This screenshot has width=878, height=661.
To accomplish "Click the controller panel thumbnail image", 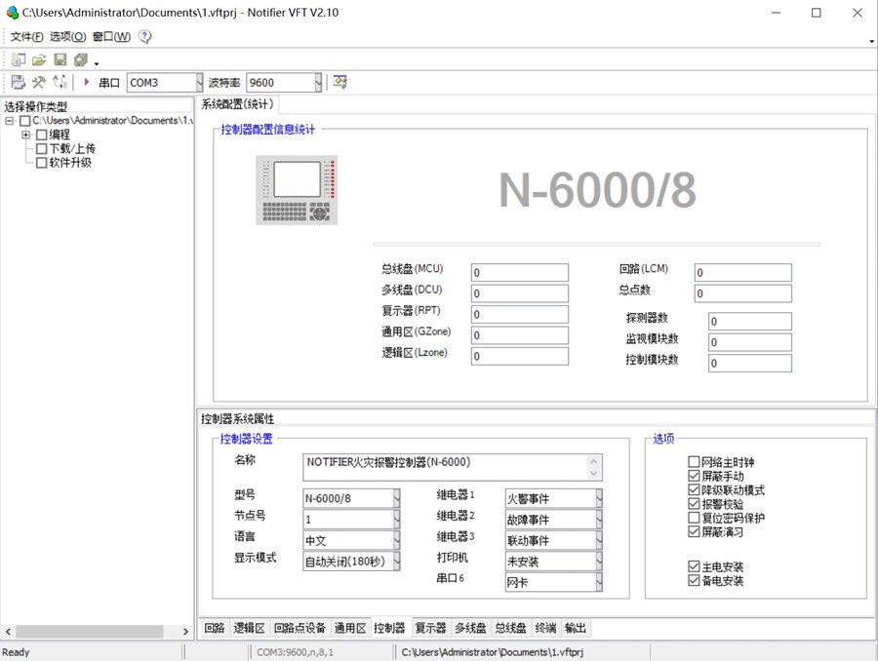I will click(x=297, y=190).
